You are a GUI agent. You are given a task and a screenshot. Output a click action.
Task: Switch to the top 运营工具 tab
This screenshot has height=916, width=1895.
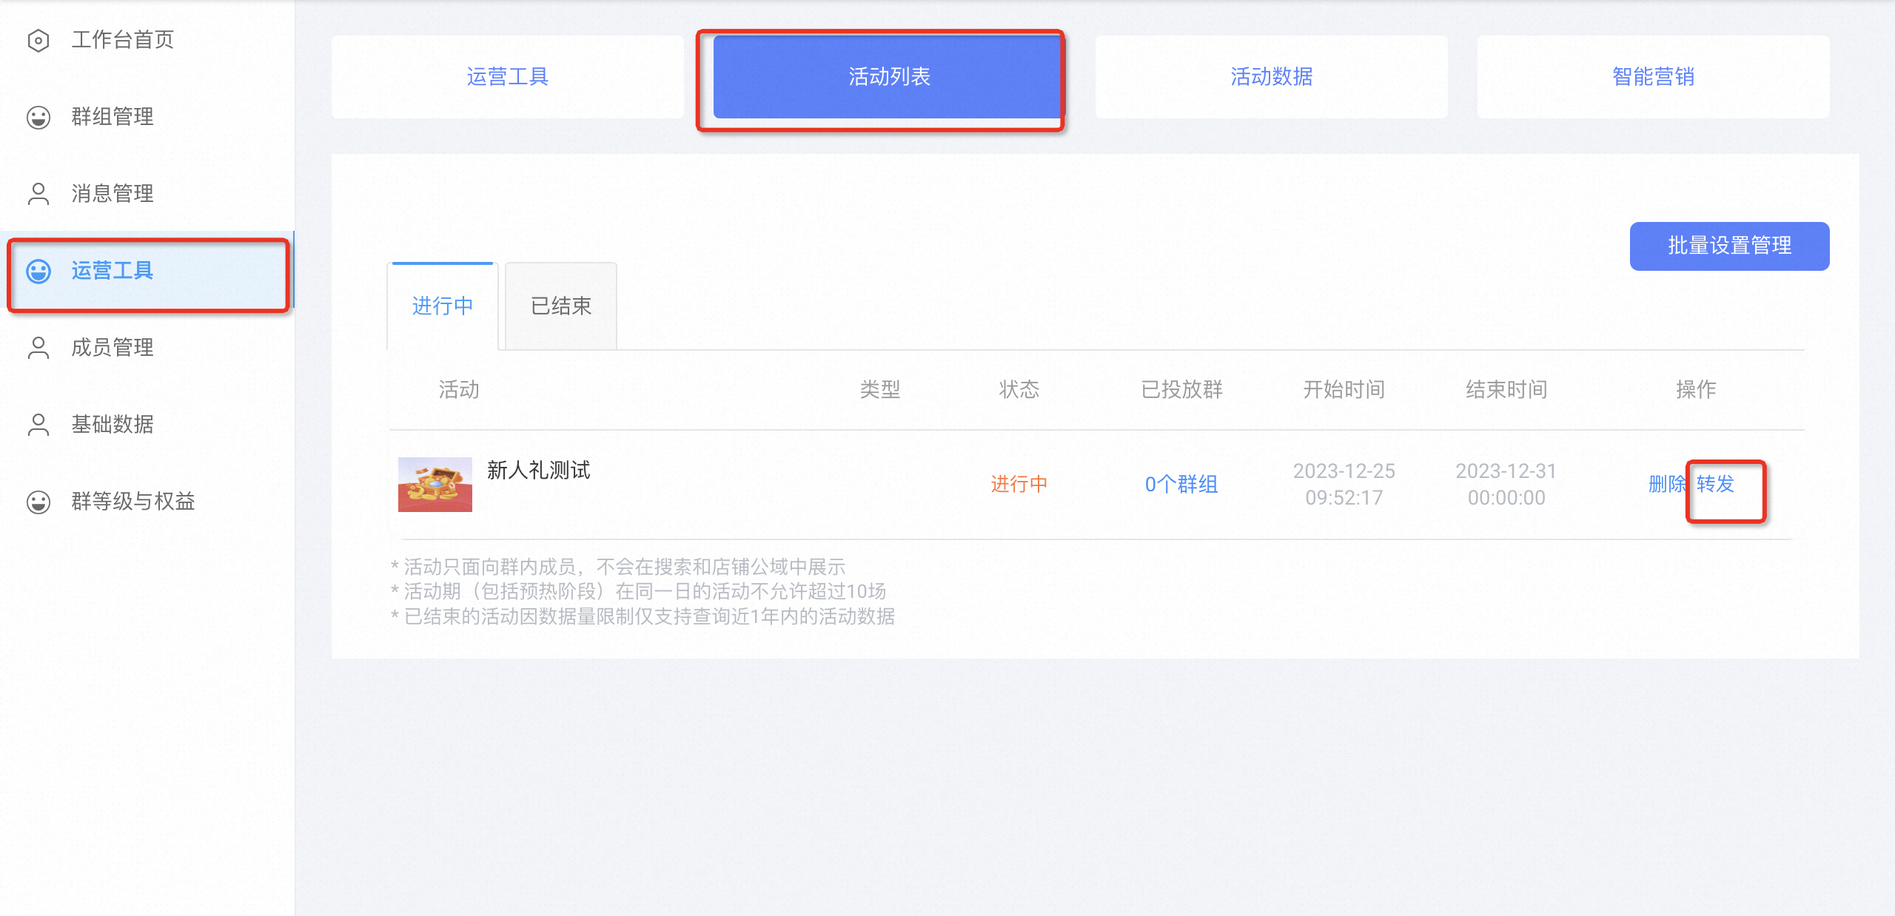pyautogui.click(x=508, y=77)
